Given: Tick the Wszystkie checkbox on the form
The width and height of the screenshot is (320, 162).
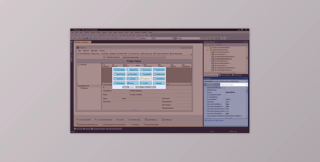Looking at the screenshot, I should 81,88.
